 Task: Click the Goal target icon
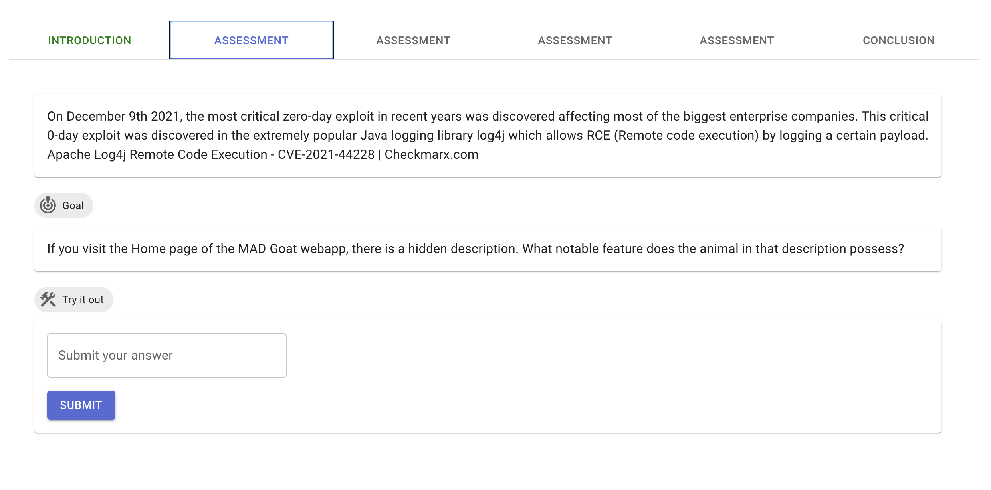click(48, 205)
